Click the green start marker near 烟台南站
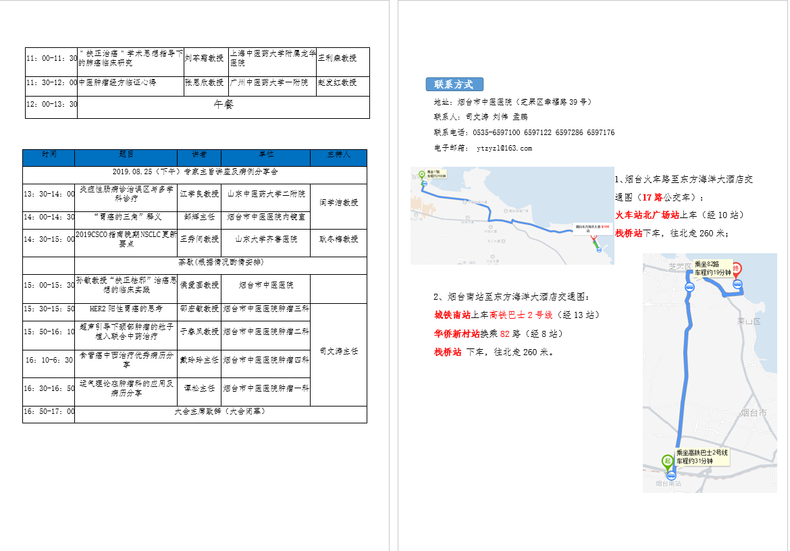The width and height of the screenshot is (790, 551). coord(667,462)
